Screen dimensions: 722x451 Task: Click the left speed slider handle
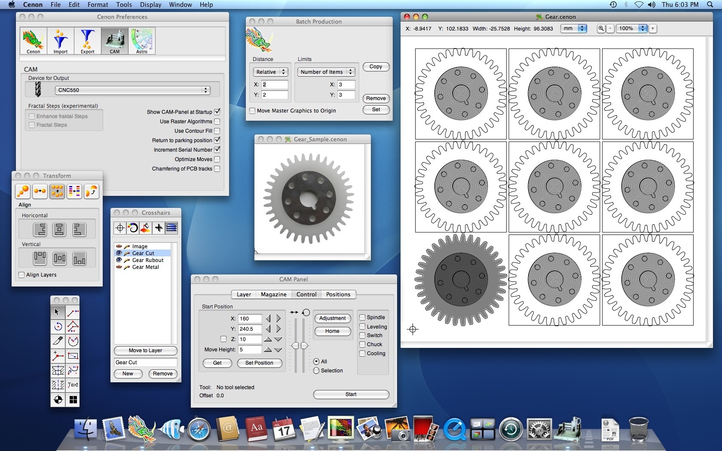(x=295, y=346)
